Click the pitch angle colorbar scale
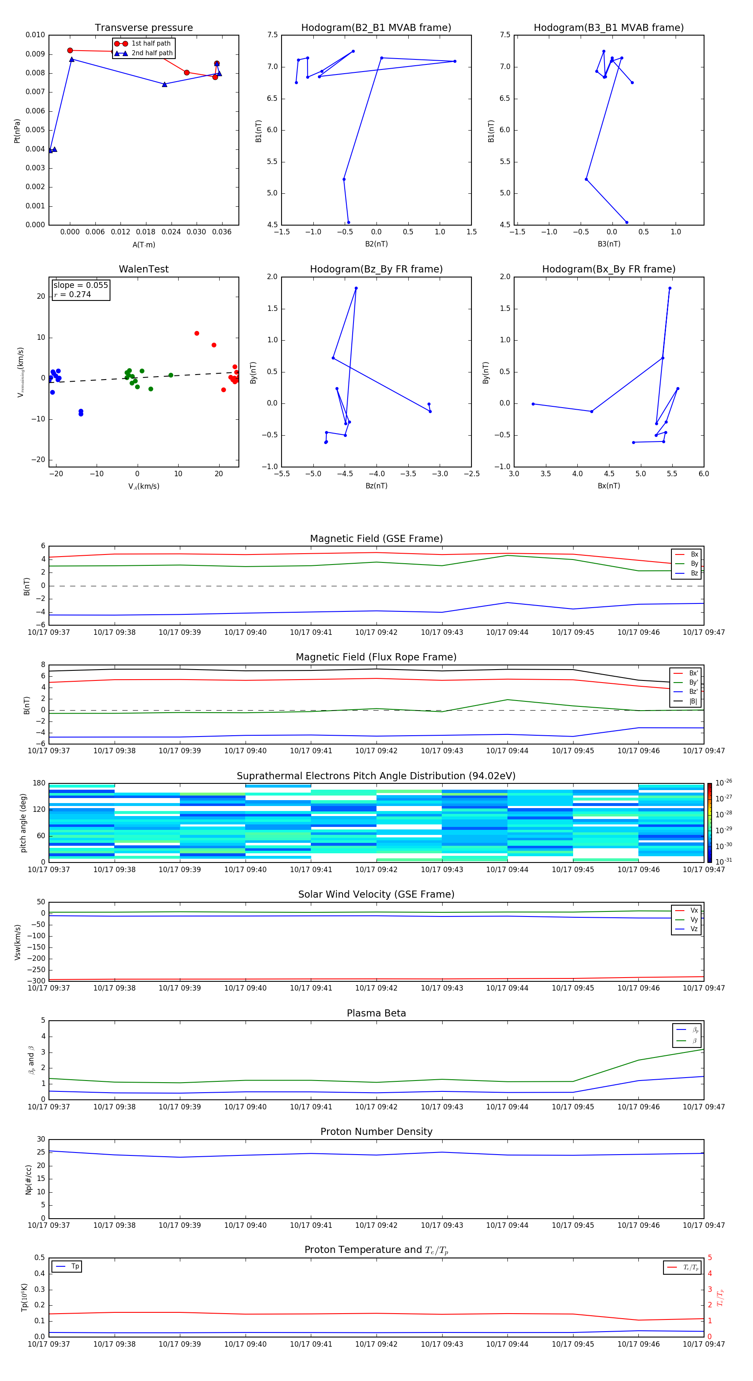This screenshot has height=1381, width=753. click(709, 823)
